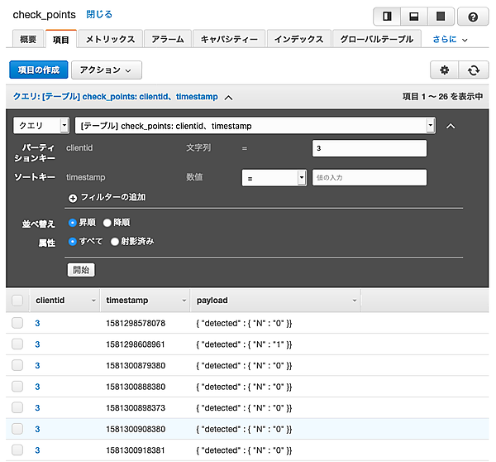Refresh items with the reload icon
The image size is (496, 462).
point(472,70)
